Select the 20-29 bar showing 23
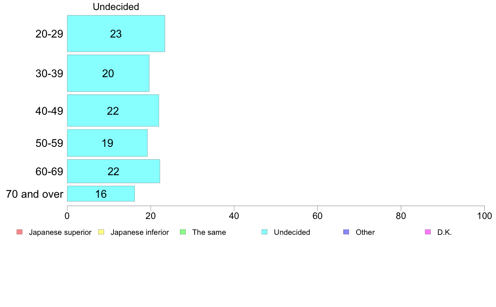Viewport: 496px width, 307px height. [x=116, y=33]
